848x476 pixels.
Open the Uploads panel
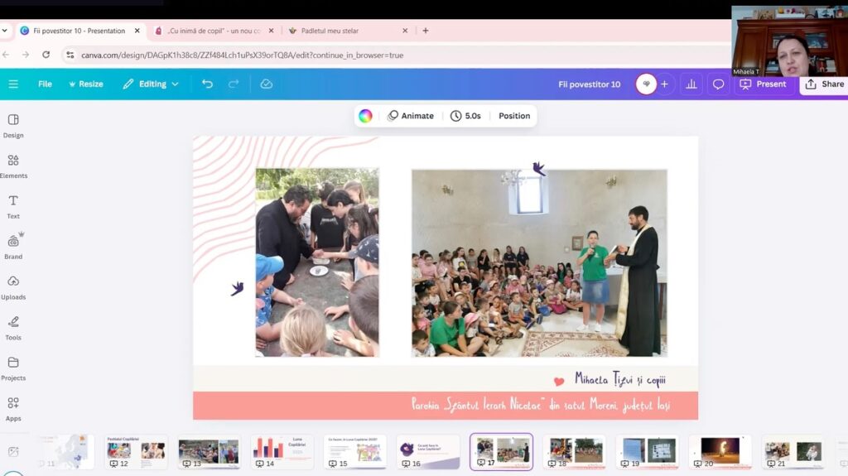tap(13, 288)
